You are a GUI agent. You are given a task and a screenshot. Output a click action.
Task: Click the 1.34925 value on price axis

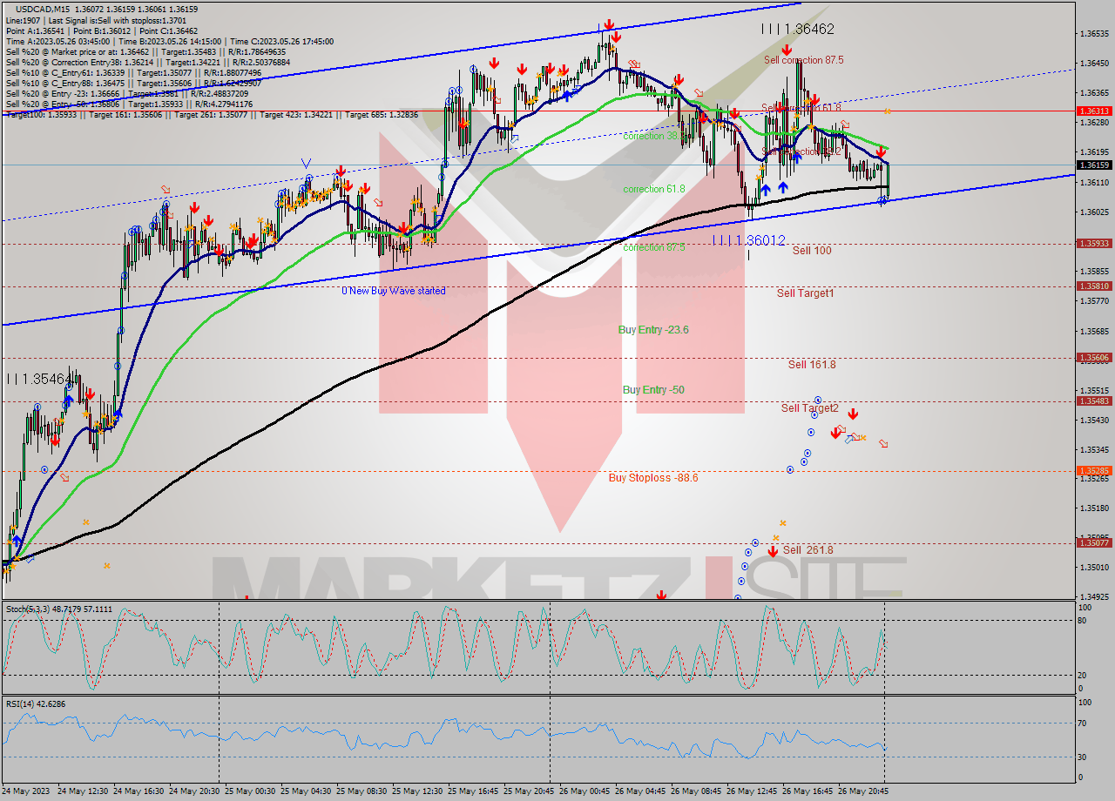coord(1093,597)
